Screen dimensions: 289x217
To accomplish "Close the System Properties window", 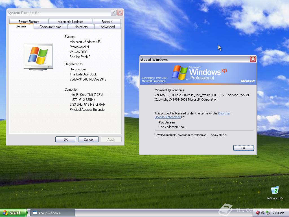I will [x=120, y=12].
